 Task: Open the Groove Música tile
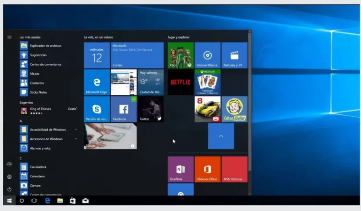(207, 55)
